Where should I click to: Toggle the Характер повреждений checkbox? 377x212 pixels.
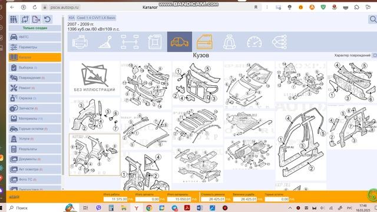tap(375, 55)
